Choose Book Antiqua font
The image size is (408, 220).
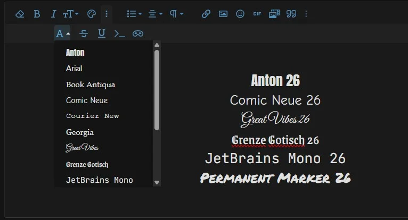point(91,84)
